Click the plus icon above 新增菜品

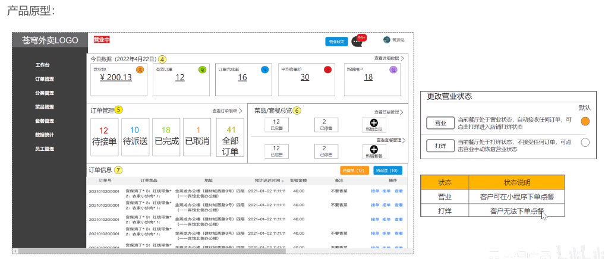click(374, 124)
